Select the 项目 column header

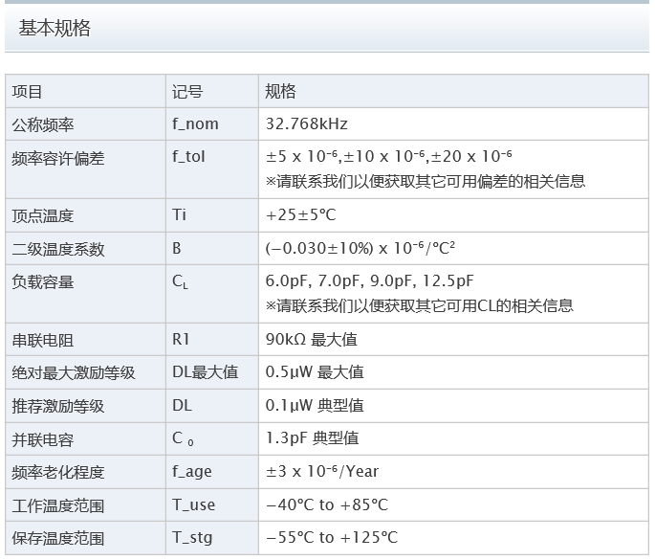[27, 92]
